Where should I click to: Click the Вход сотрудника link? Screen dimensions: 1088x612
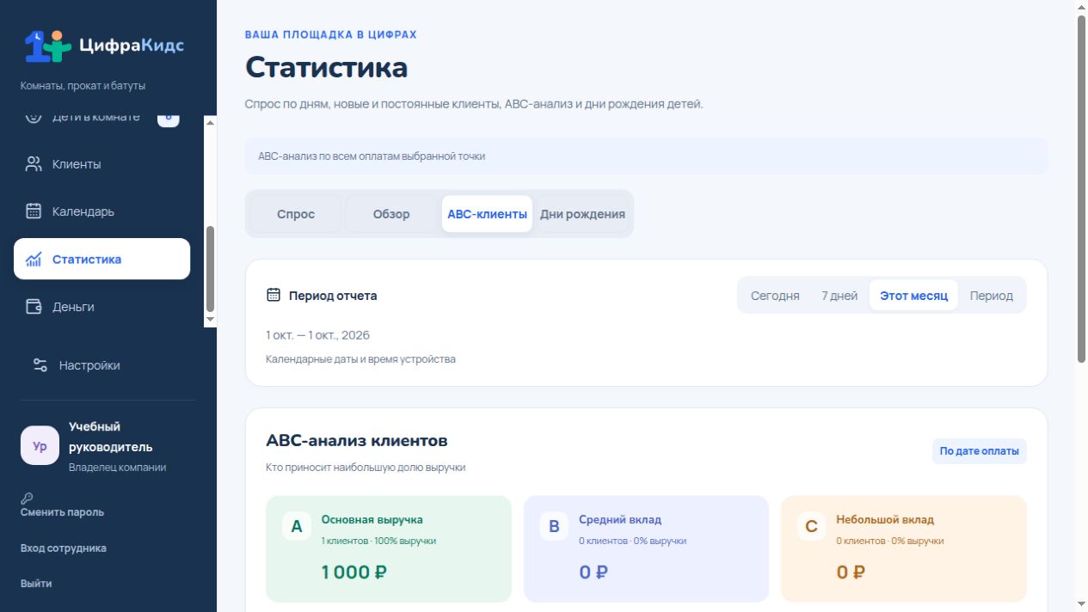pyautogui.click(x=64, y=548)
